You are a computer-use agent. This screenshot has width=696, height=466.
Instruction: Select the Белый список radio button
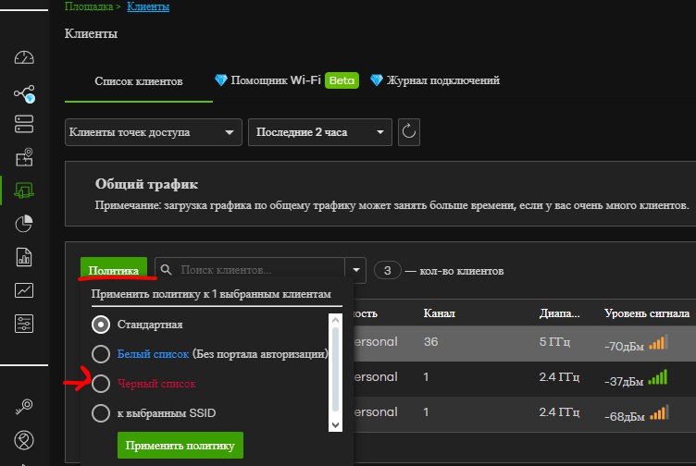pyautogui.click(x=101, y=354)
